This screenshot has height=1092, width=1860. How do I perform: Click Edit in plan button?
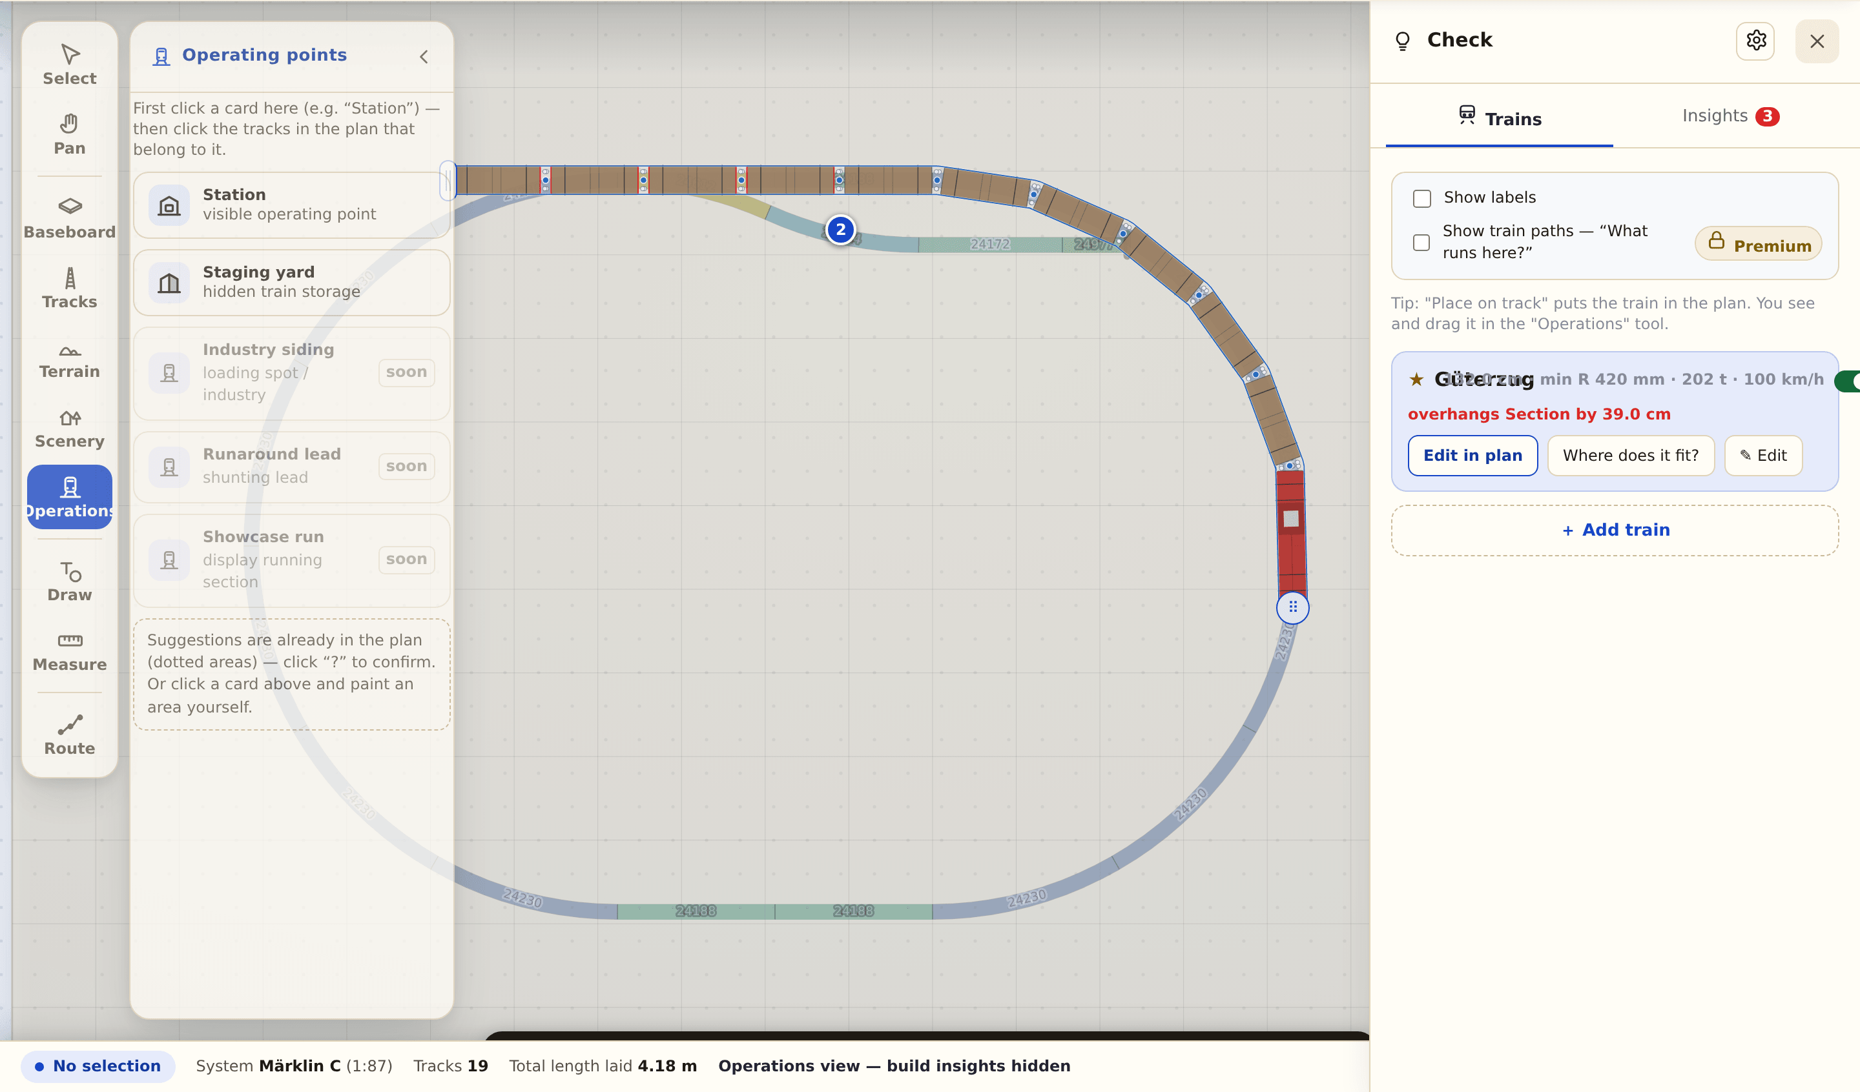coord(1472,455)
